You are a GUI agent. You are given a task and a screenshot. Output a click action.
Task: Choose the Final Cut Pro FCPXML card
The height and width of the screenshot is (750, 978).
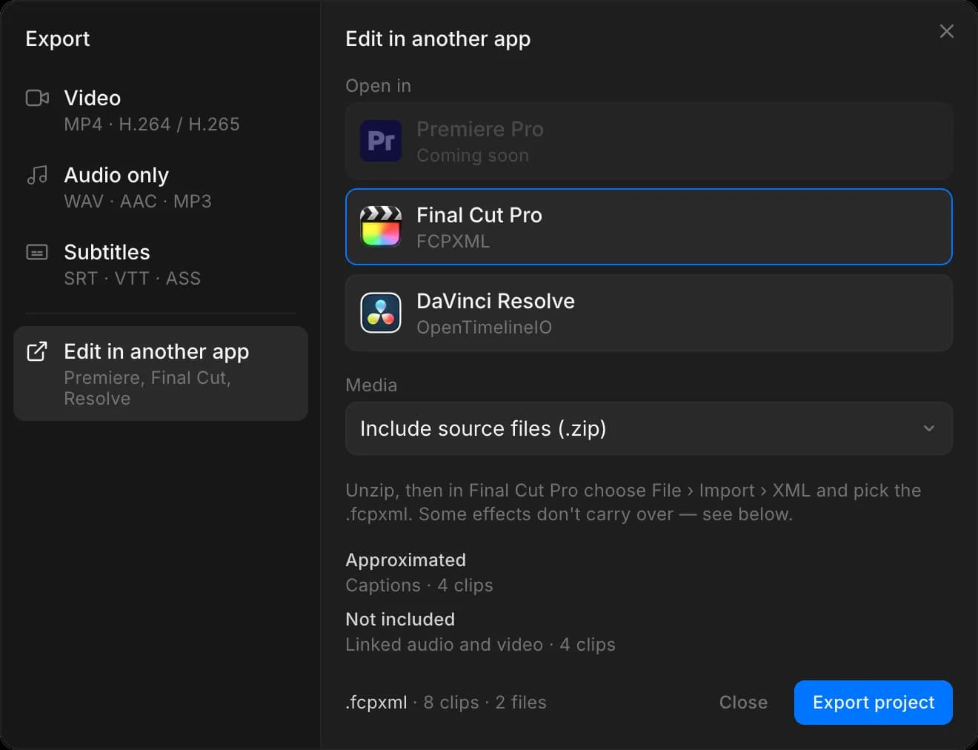[x=648, y=227]
